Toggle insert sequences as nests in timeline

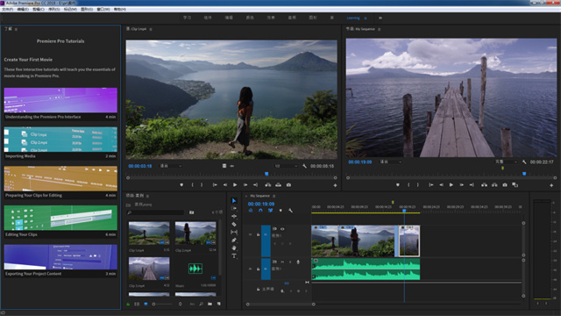point(251,211)
